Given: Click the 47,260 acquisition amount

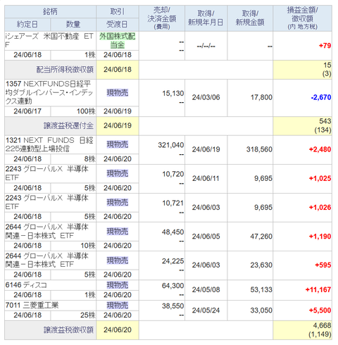Looking at the screenshot, I should click(x=261, y=237).
